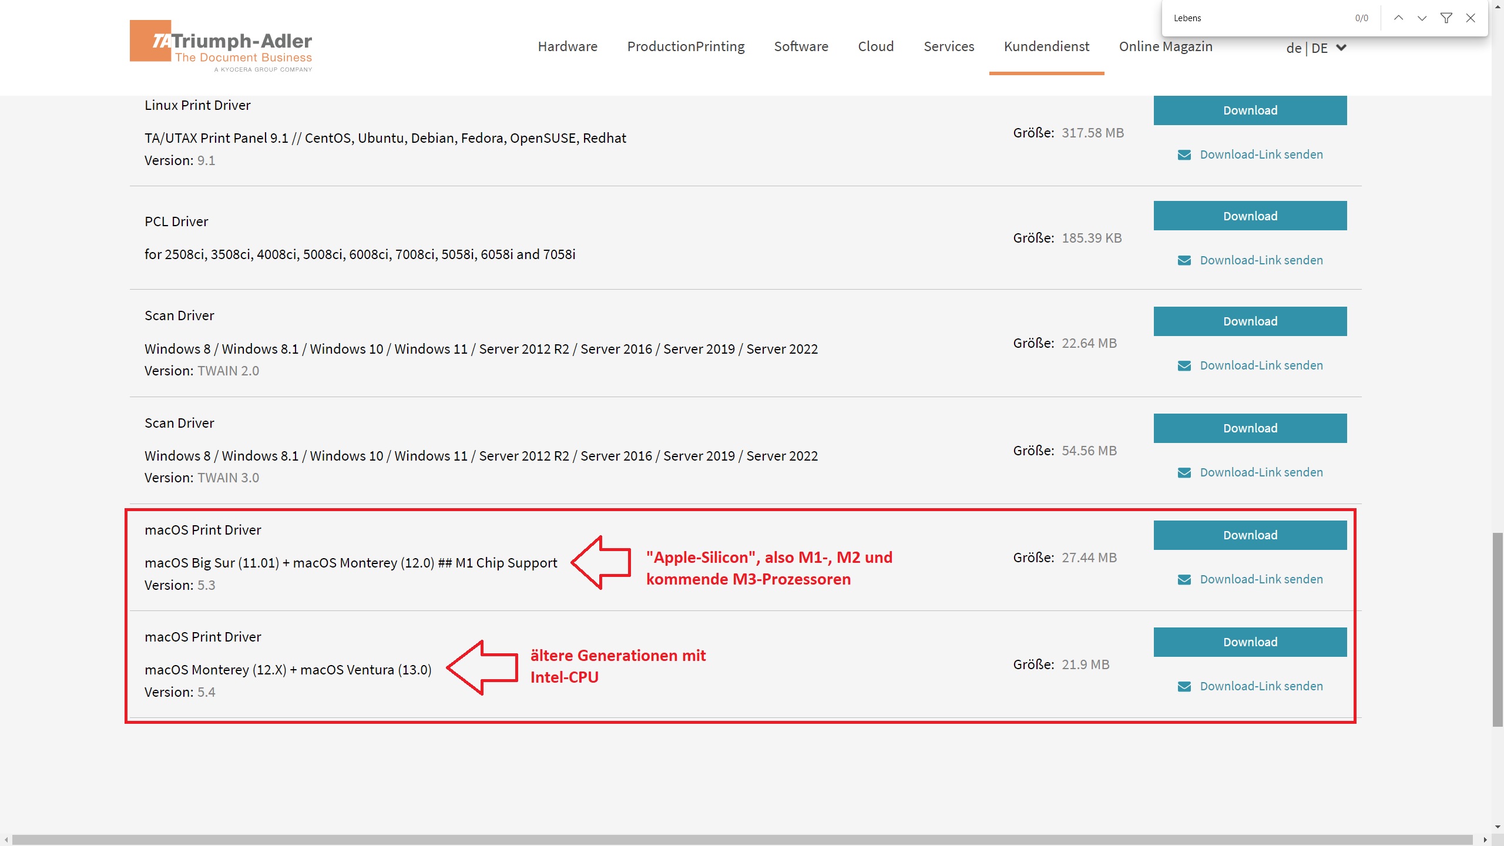This screenshot has width=1504, height=846.
Task: Click the scroll-right arrow of horizontal scrollbar
Action: (1485, 840)
